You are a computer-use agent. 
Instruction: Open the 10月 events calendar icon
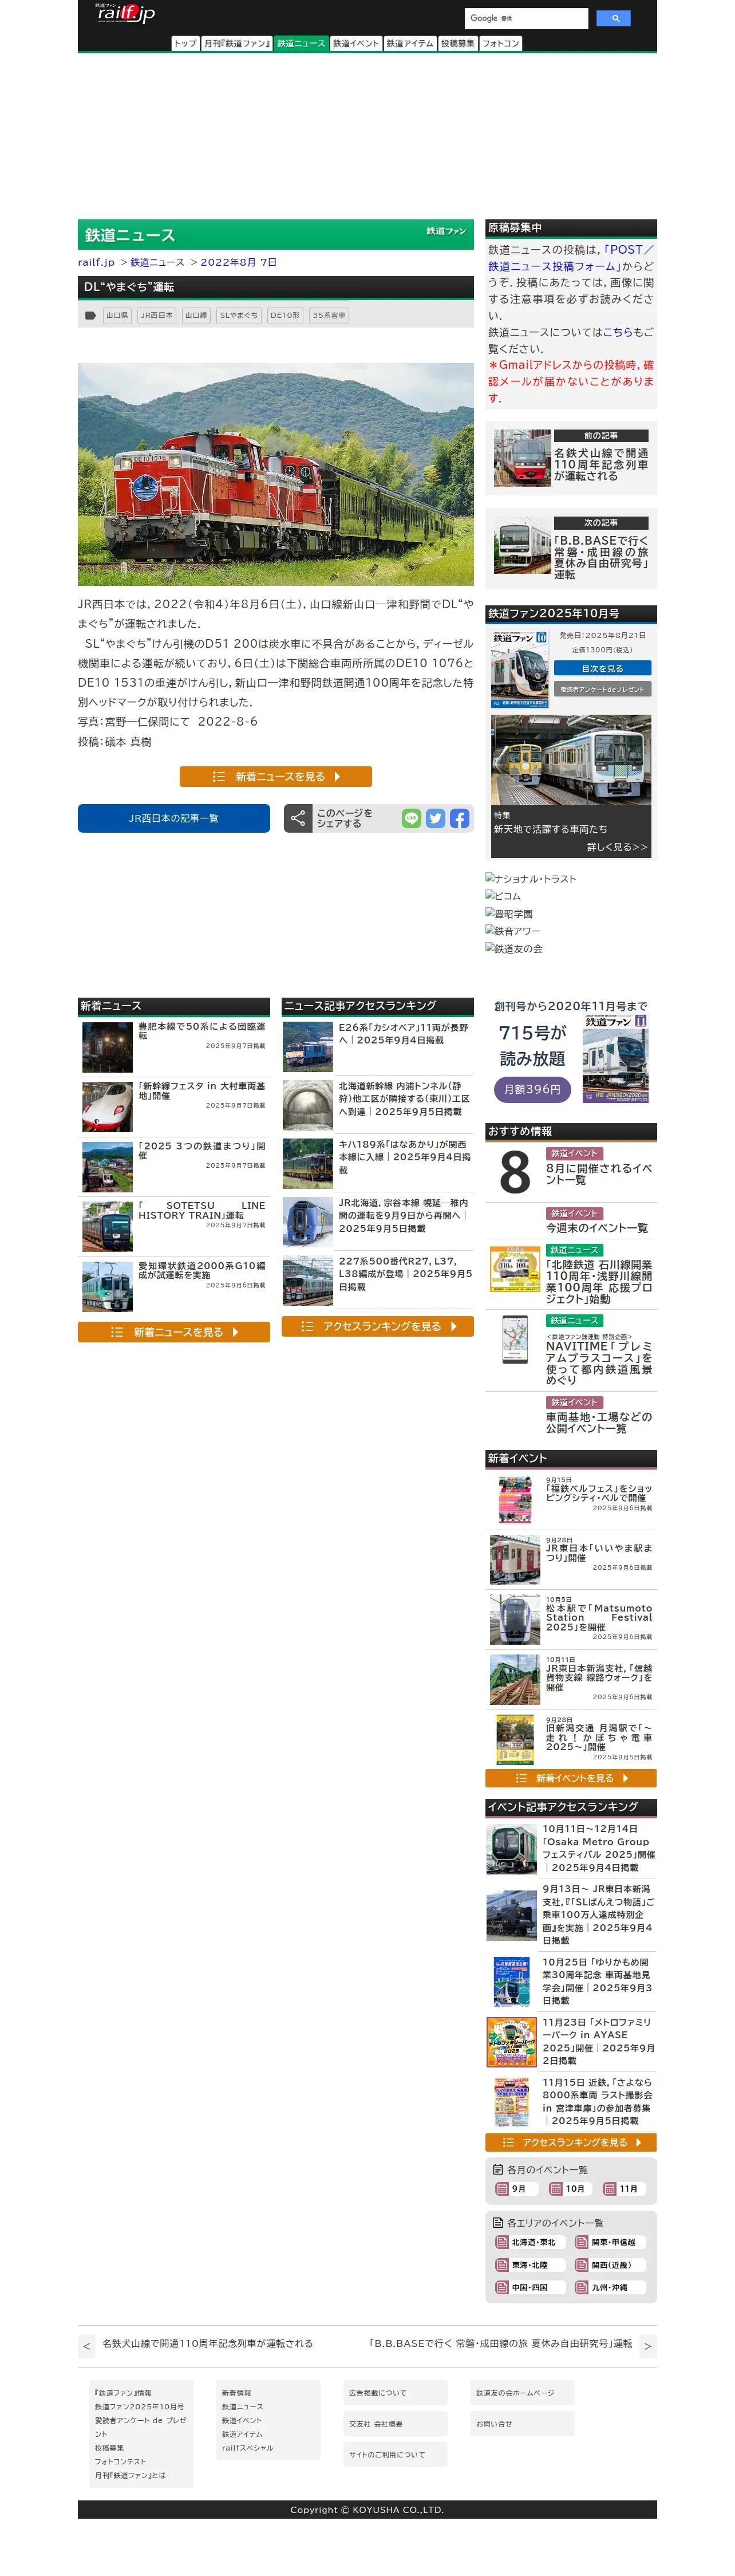point(555,2189)
